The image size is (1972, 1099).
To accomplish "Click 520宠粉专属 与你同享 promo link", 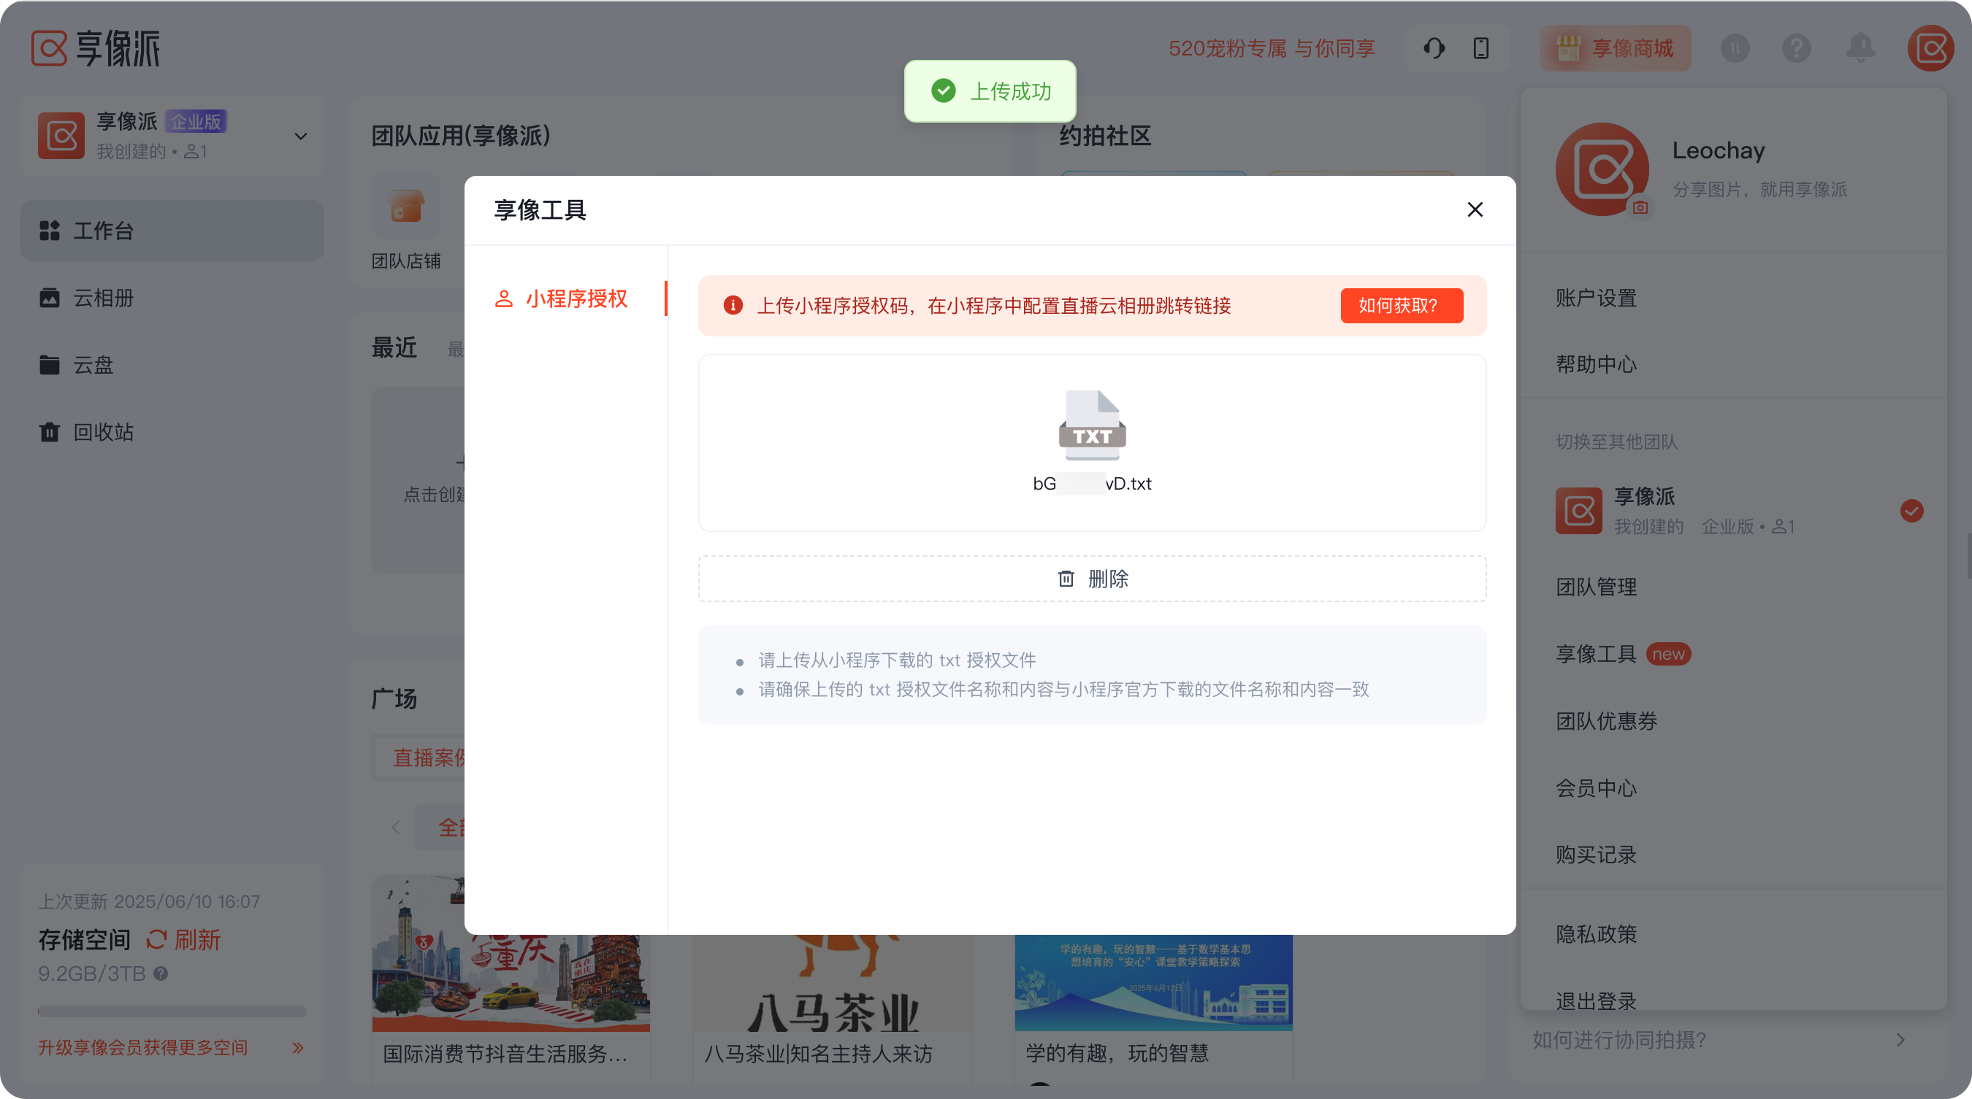I will click(x=1272, y=48).
